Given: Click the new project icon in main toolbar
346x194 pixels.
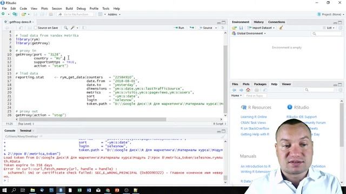Looking at the screenshot, I should (15, 15).
